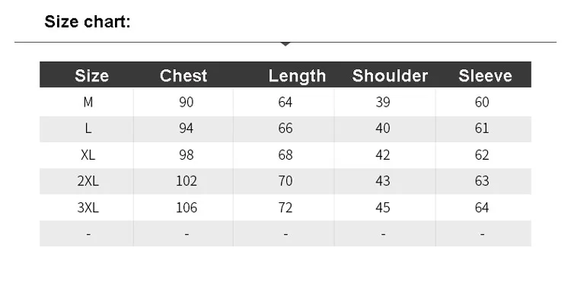Click length value 72 in 3XL row

[x=285, y=208]
